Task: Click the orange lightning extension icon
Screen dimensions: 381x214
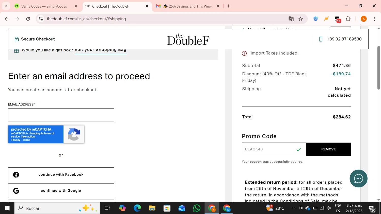Action: [x=326, y=19]
